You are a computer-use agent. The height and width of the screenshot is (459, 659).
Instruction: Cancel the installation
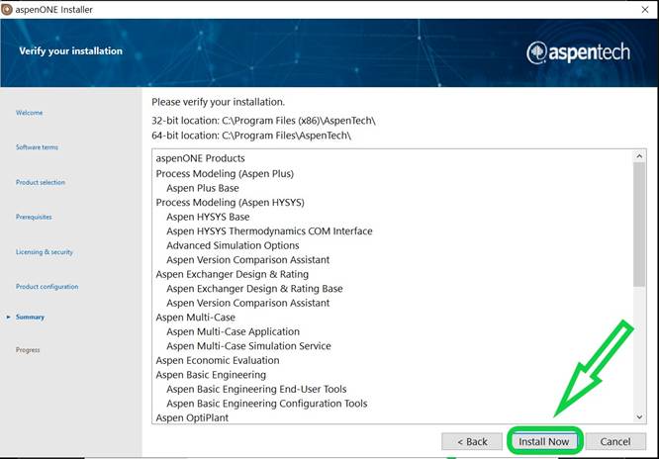coord(615,441)
